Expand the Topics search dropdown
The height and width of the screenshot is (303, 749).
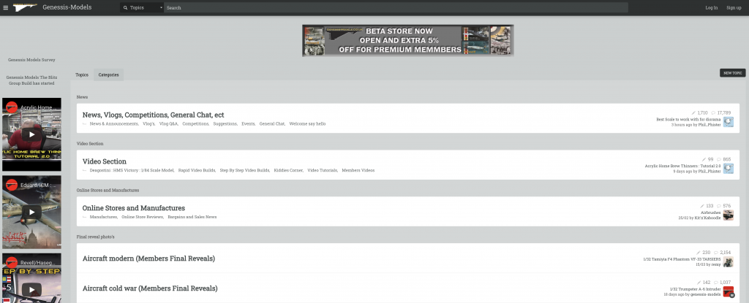tap(142, 7)
